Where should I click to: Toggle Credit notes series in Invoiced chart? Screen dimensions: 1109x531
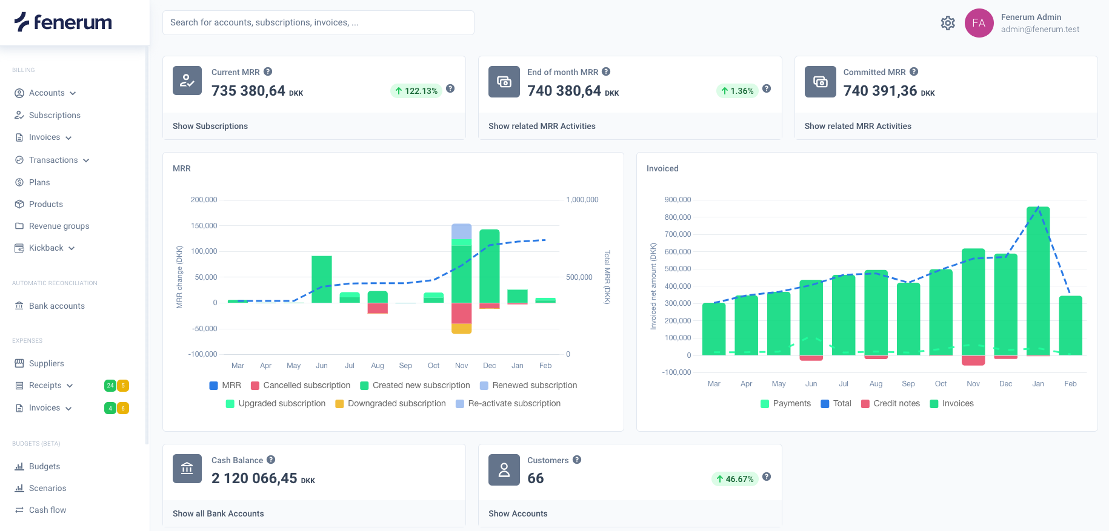[x=890, y=403]
